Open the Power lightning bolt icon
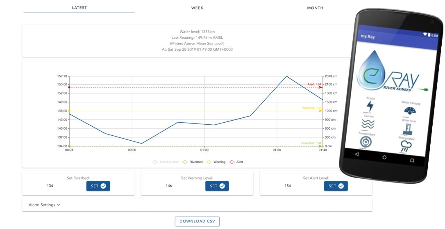This screenshot has height=229, width=445. pos(370,107)
